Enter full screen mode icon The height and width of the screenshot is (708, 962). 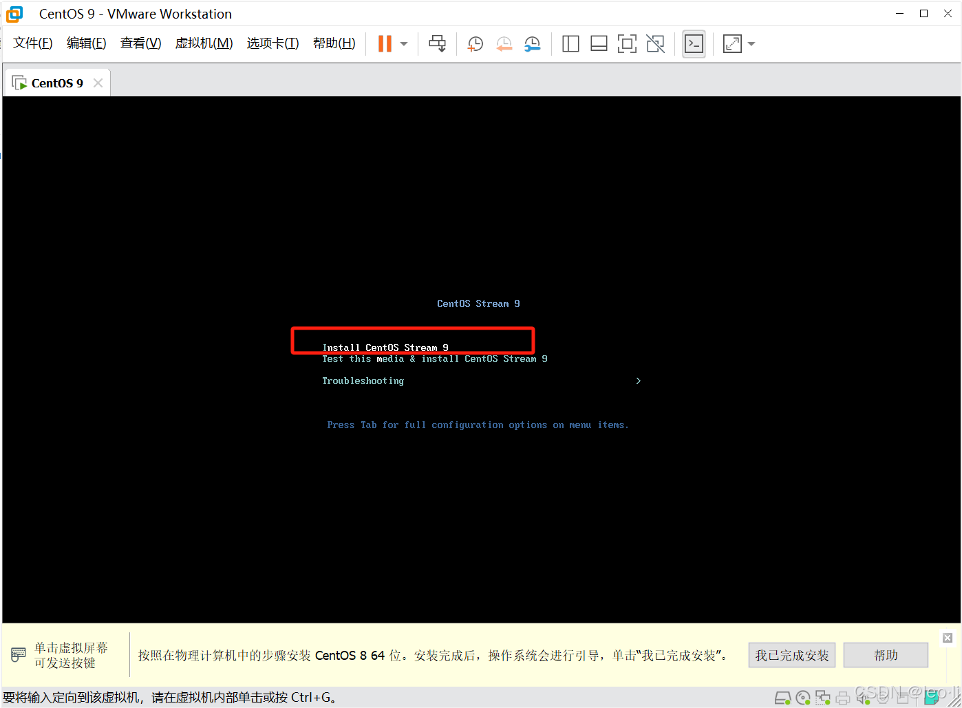coord(627,44)
